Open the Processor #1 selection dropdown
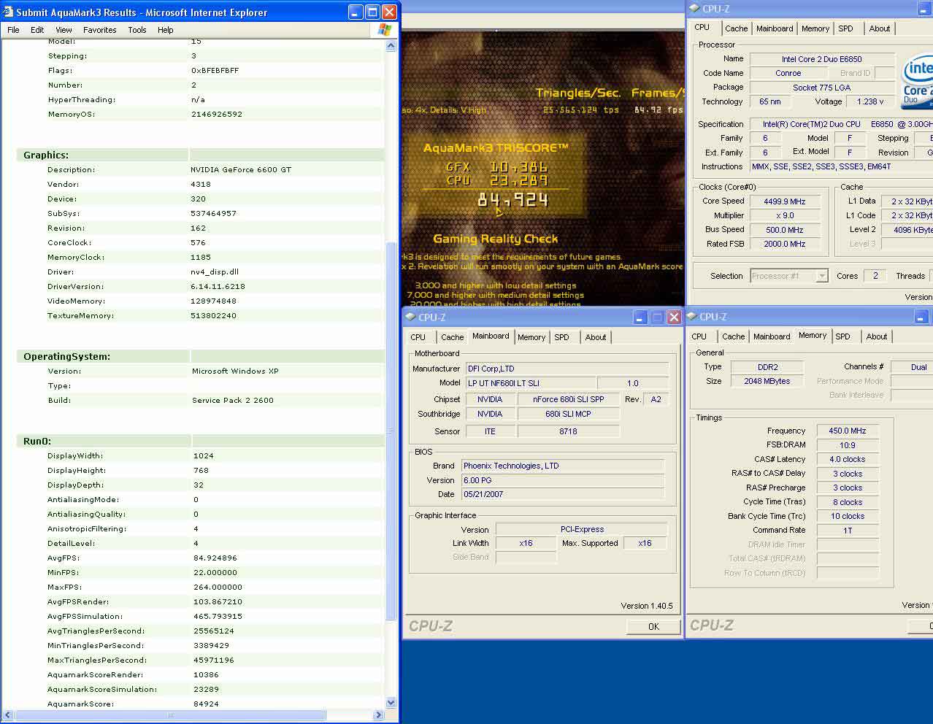The height and width of the screenshot is (724, 933). click(x=822, y=276)
